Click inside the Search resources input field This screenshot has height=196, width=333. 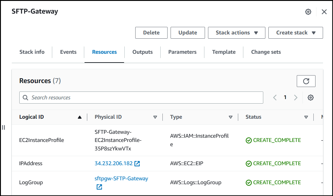(121, 97)
